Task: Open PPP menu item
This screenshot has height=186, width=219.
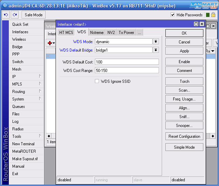Action: (26, 54)
